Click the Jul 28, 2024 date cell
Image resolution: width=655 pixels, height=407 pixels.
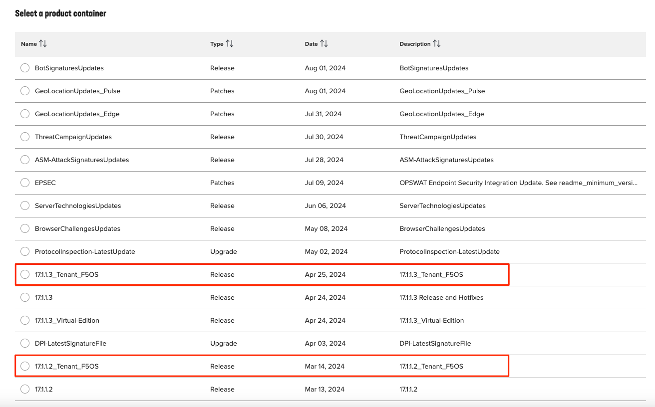pos(324,160)
